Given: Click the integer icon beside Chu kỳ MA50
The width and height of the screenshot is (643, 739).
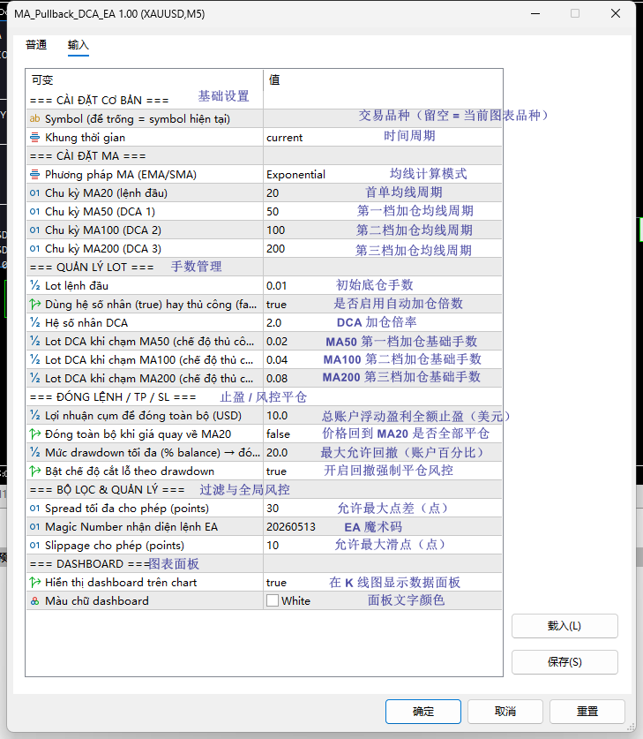Looking at the screenshot, I should [34, 211].
